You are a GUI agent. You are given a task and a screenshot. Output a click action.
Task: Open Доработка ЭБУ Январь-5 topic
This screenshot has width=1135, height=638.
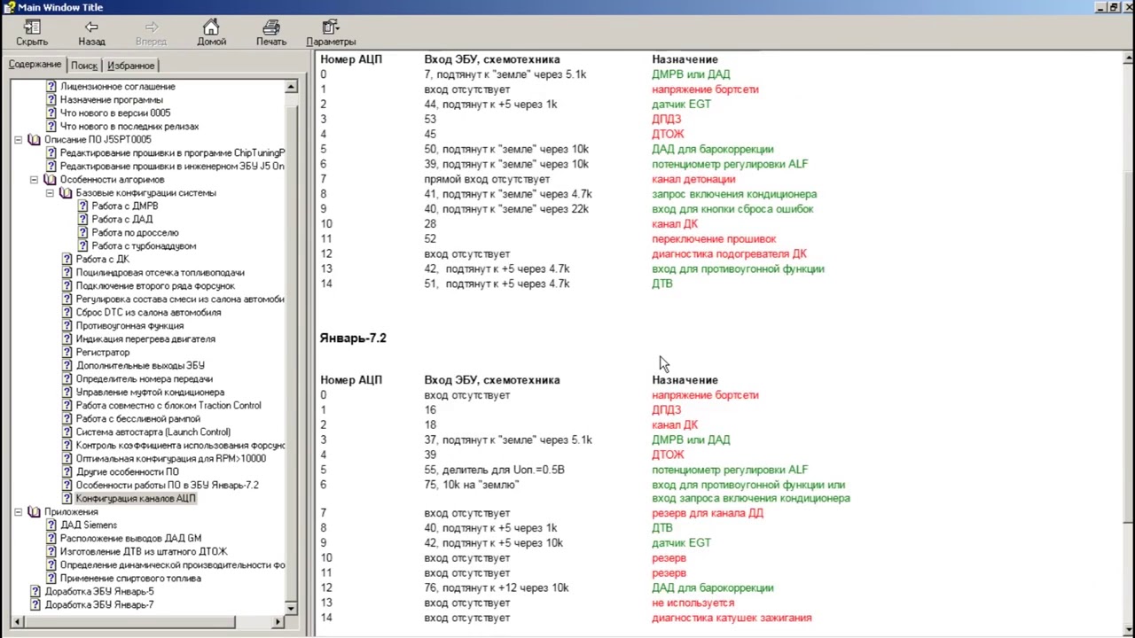[x=99, y=592]
